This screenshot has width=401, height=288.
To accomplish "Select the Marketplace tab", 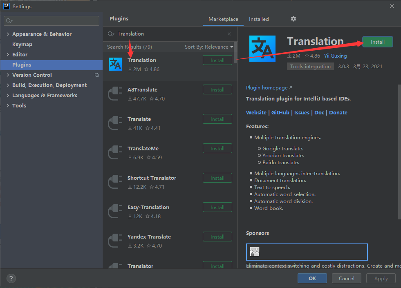I will pos(223,19).
